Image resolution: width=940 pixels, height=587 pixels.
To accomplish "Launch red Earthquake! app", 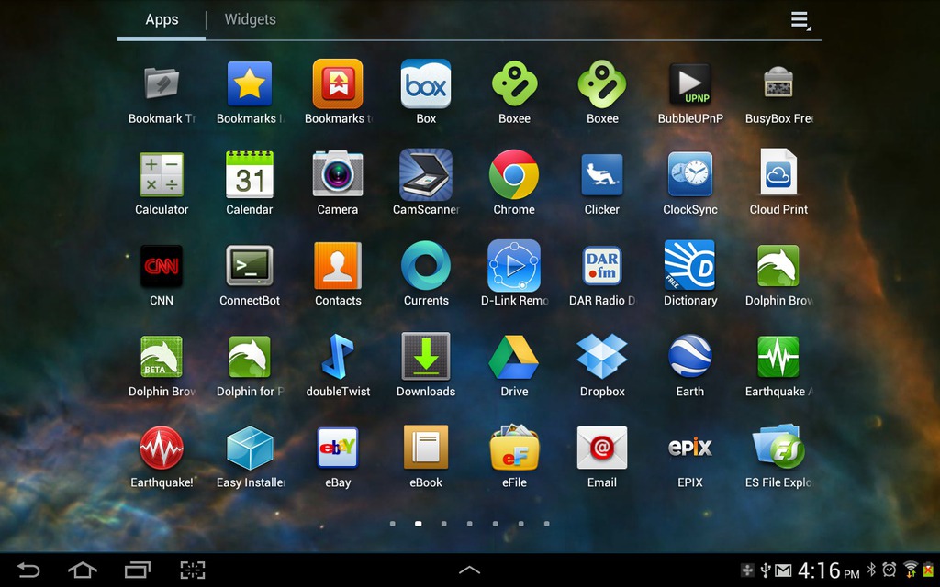I will tap(162, 448).
